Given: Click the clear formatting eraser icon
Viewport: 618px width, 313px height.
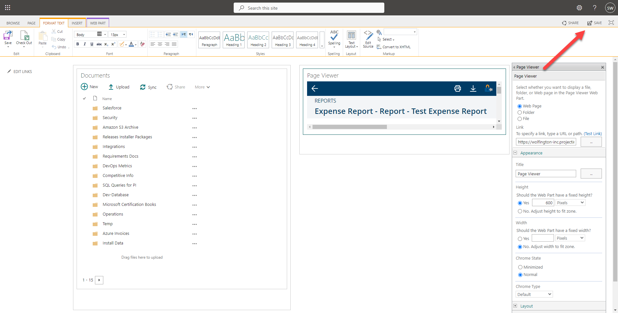Looking at the screenshot, I should pyautogui.click(x=143, y=44).
